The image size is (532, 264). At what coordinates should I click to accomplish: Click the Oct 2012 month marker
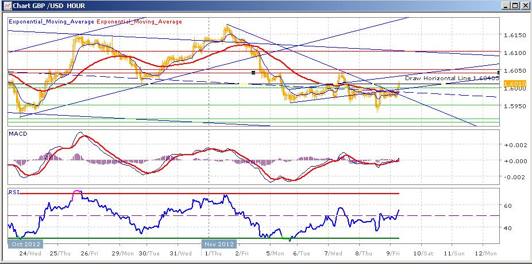(24, 243)
